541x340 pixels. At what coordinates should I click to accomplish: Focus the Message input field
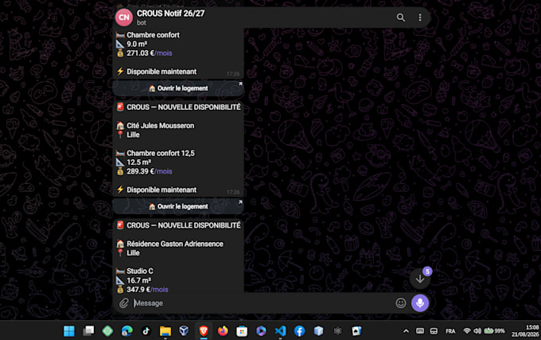263,303
